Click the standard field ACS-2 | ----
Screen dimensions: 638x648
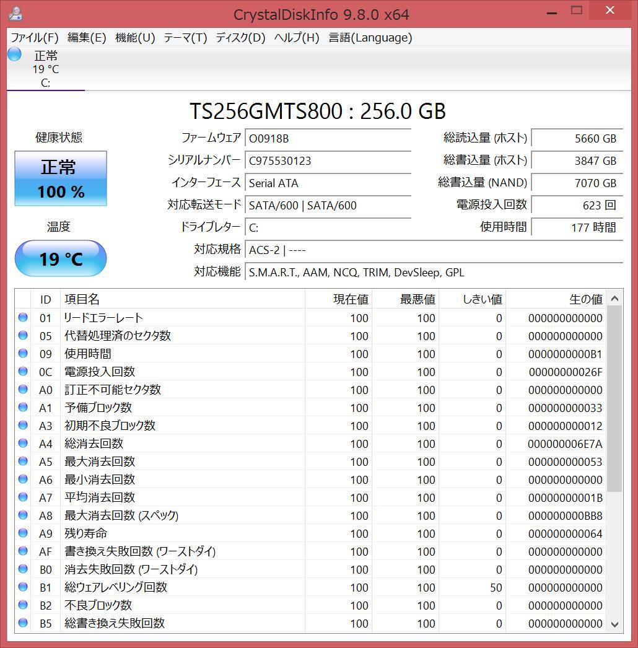click(434, 250)
